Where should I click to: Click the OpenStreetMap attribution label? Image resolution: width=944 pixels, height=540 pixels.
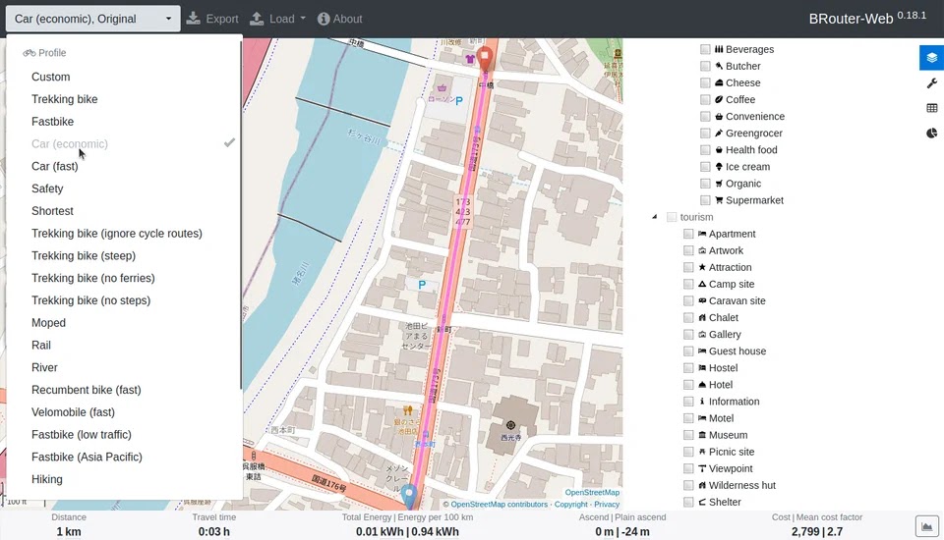(592, 493)
